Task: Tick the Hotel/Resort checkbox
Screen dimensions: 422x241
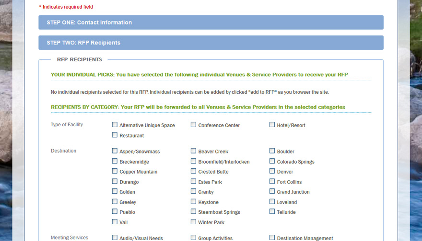Action: pos(272,124)
